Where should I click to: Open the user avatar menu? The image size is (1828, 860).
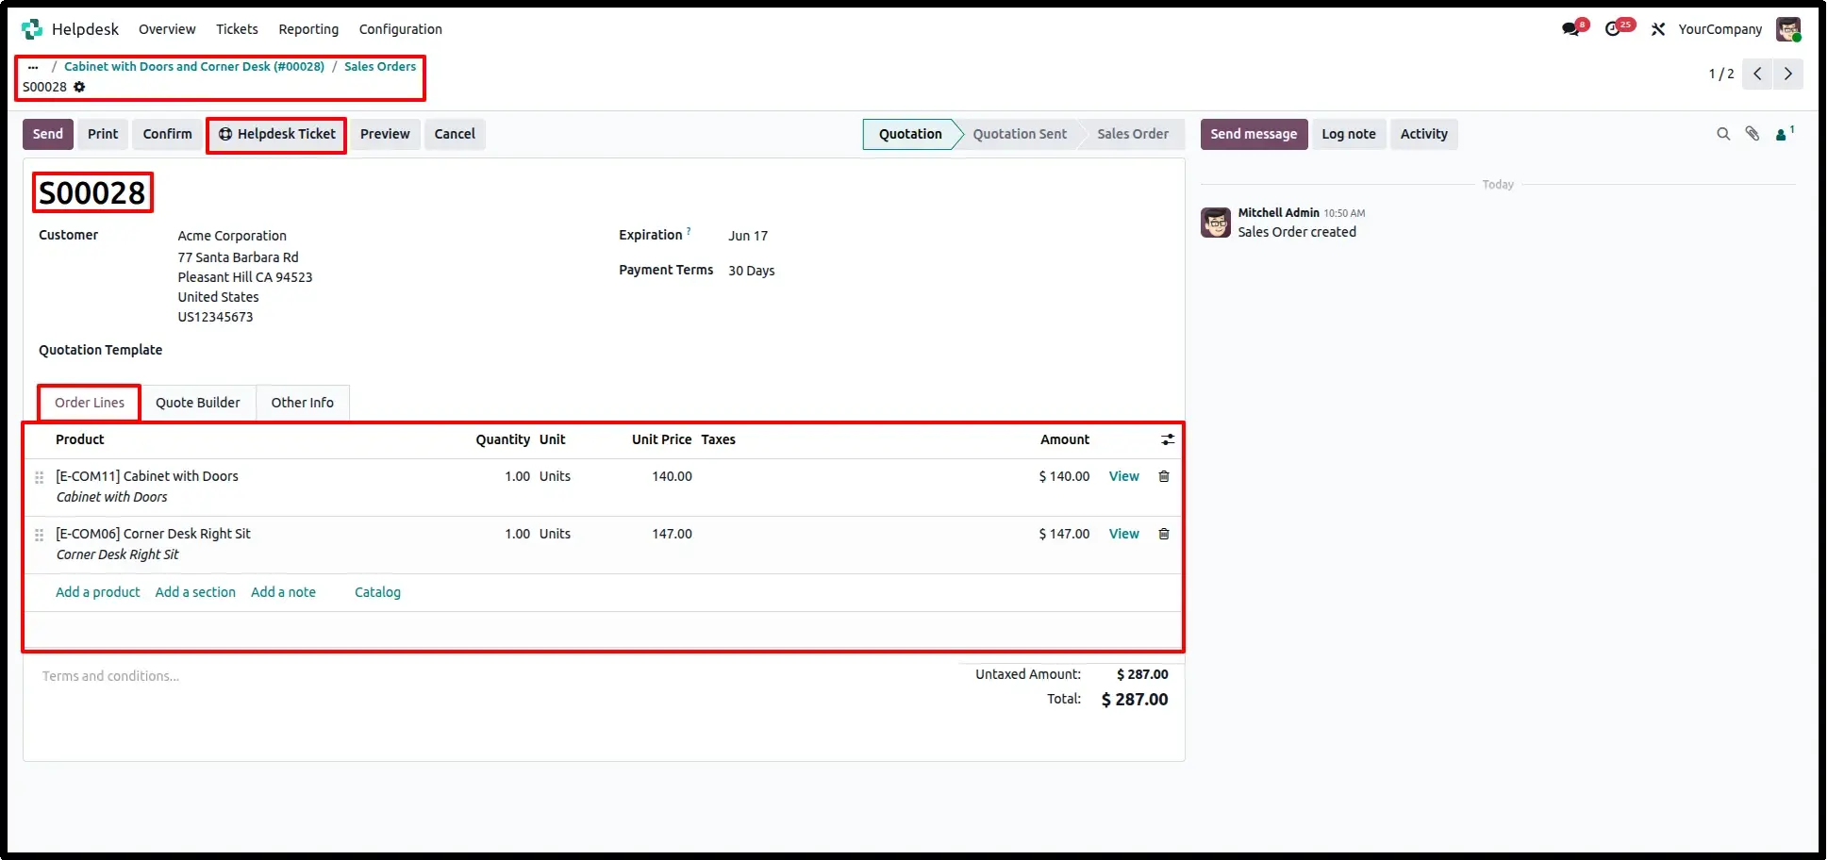pyautogui.click(x=1788, y=29)
